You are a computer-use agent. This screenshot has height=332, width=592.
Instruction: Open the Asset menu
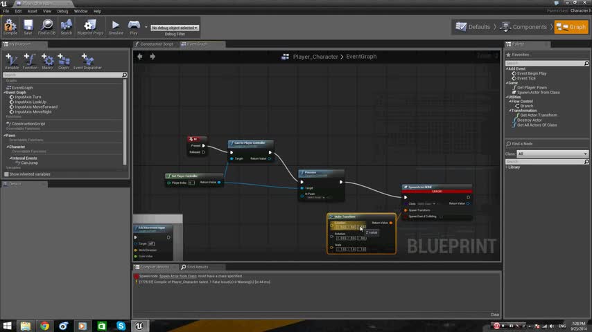pyautogui.click(x=32, y=11)
